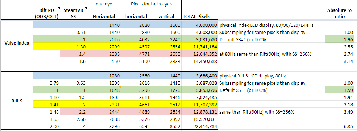The height and width of the screenshot is (131, 357).
Task: Click yellow cell showing 11,741,184
Action: tap(200, 47)
